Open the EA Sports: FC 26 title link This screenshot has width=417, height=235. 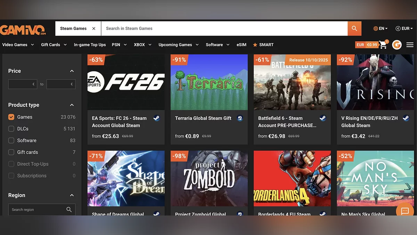pos(119,122)
